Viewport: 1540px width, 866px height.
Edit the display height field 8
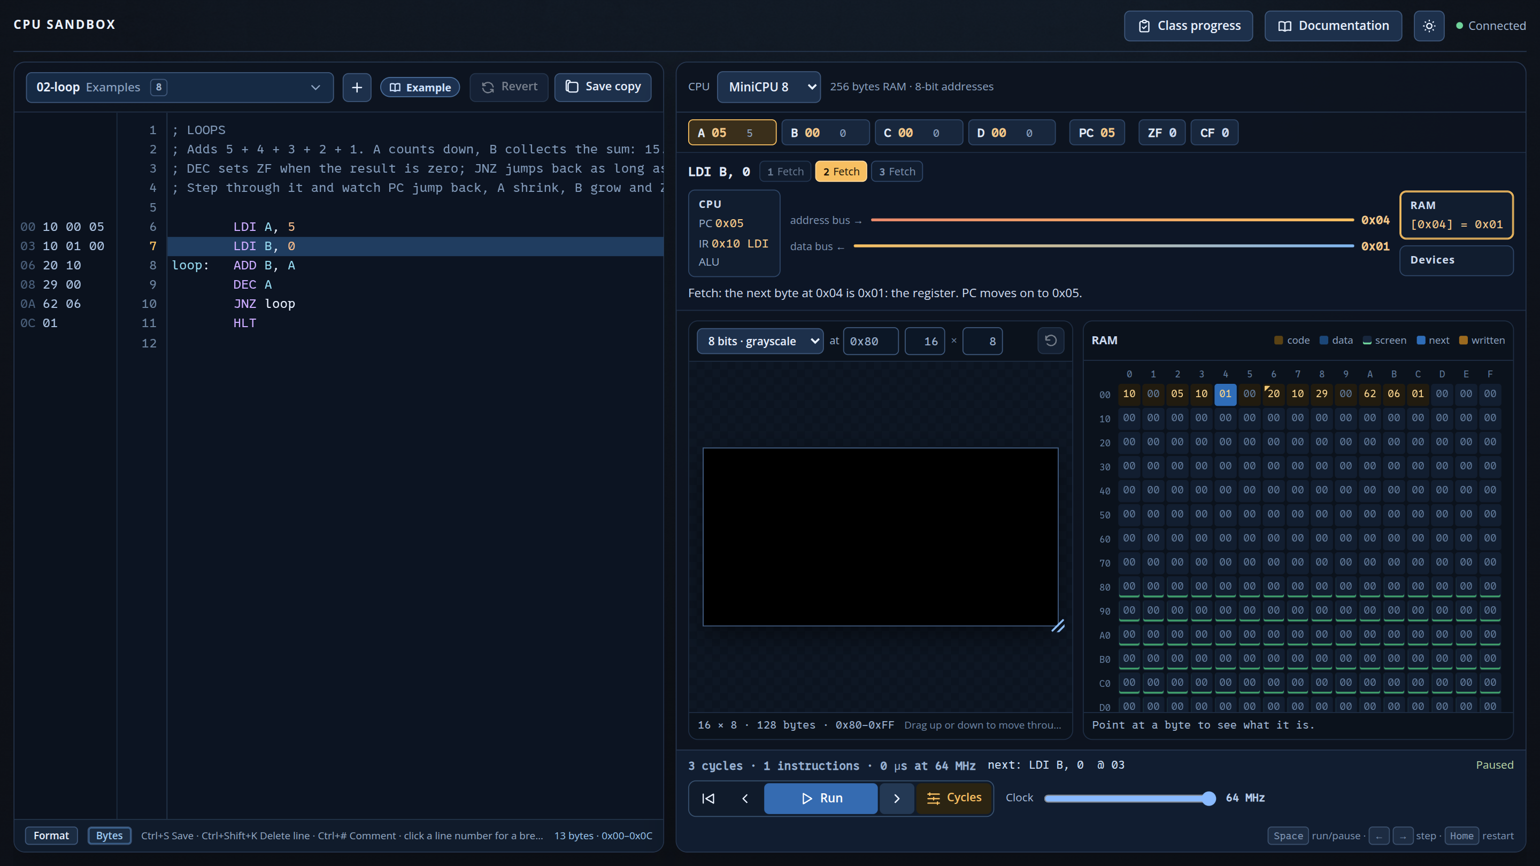tap(982, 341)
